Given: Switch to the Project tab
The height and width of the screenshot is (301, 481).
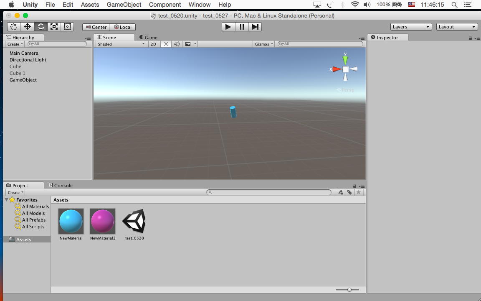Looking at the screenshot, I should [x=23, y=185].
